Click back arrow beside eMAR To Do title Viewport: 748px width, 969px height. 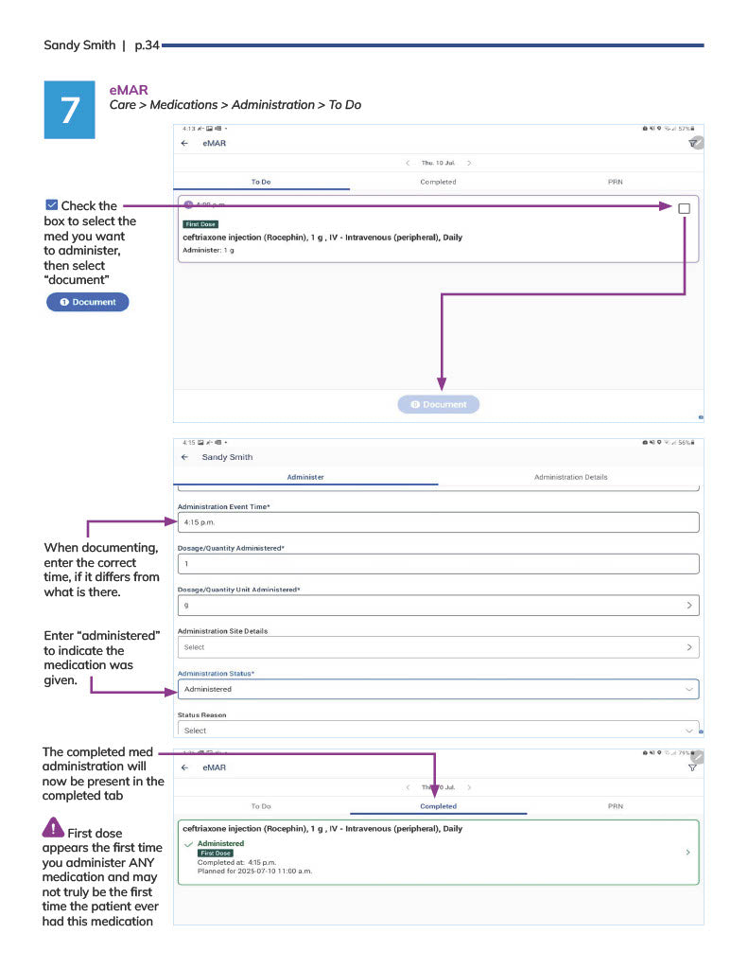click(185, 144)
